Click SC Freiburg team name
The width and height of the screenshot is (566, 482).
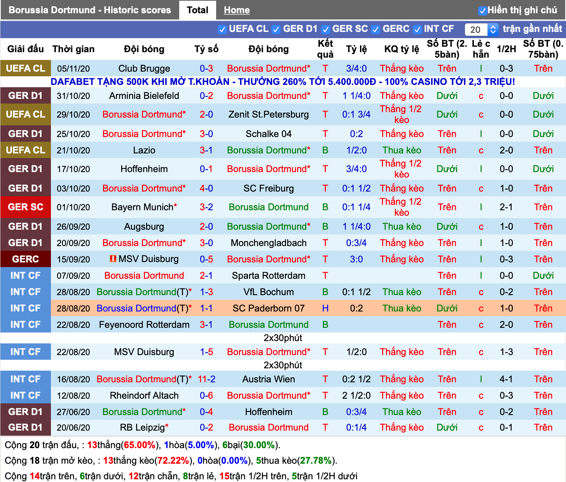click(x=269, y=188)
